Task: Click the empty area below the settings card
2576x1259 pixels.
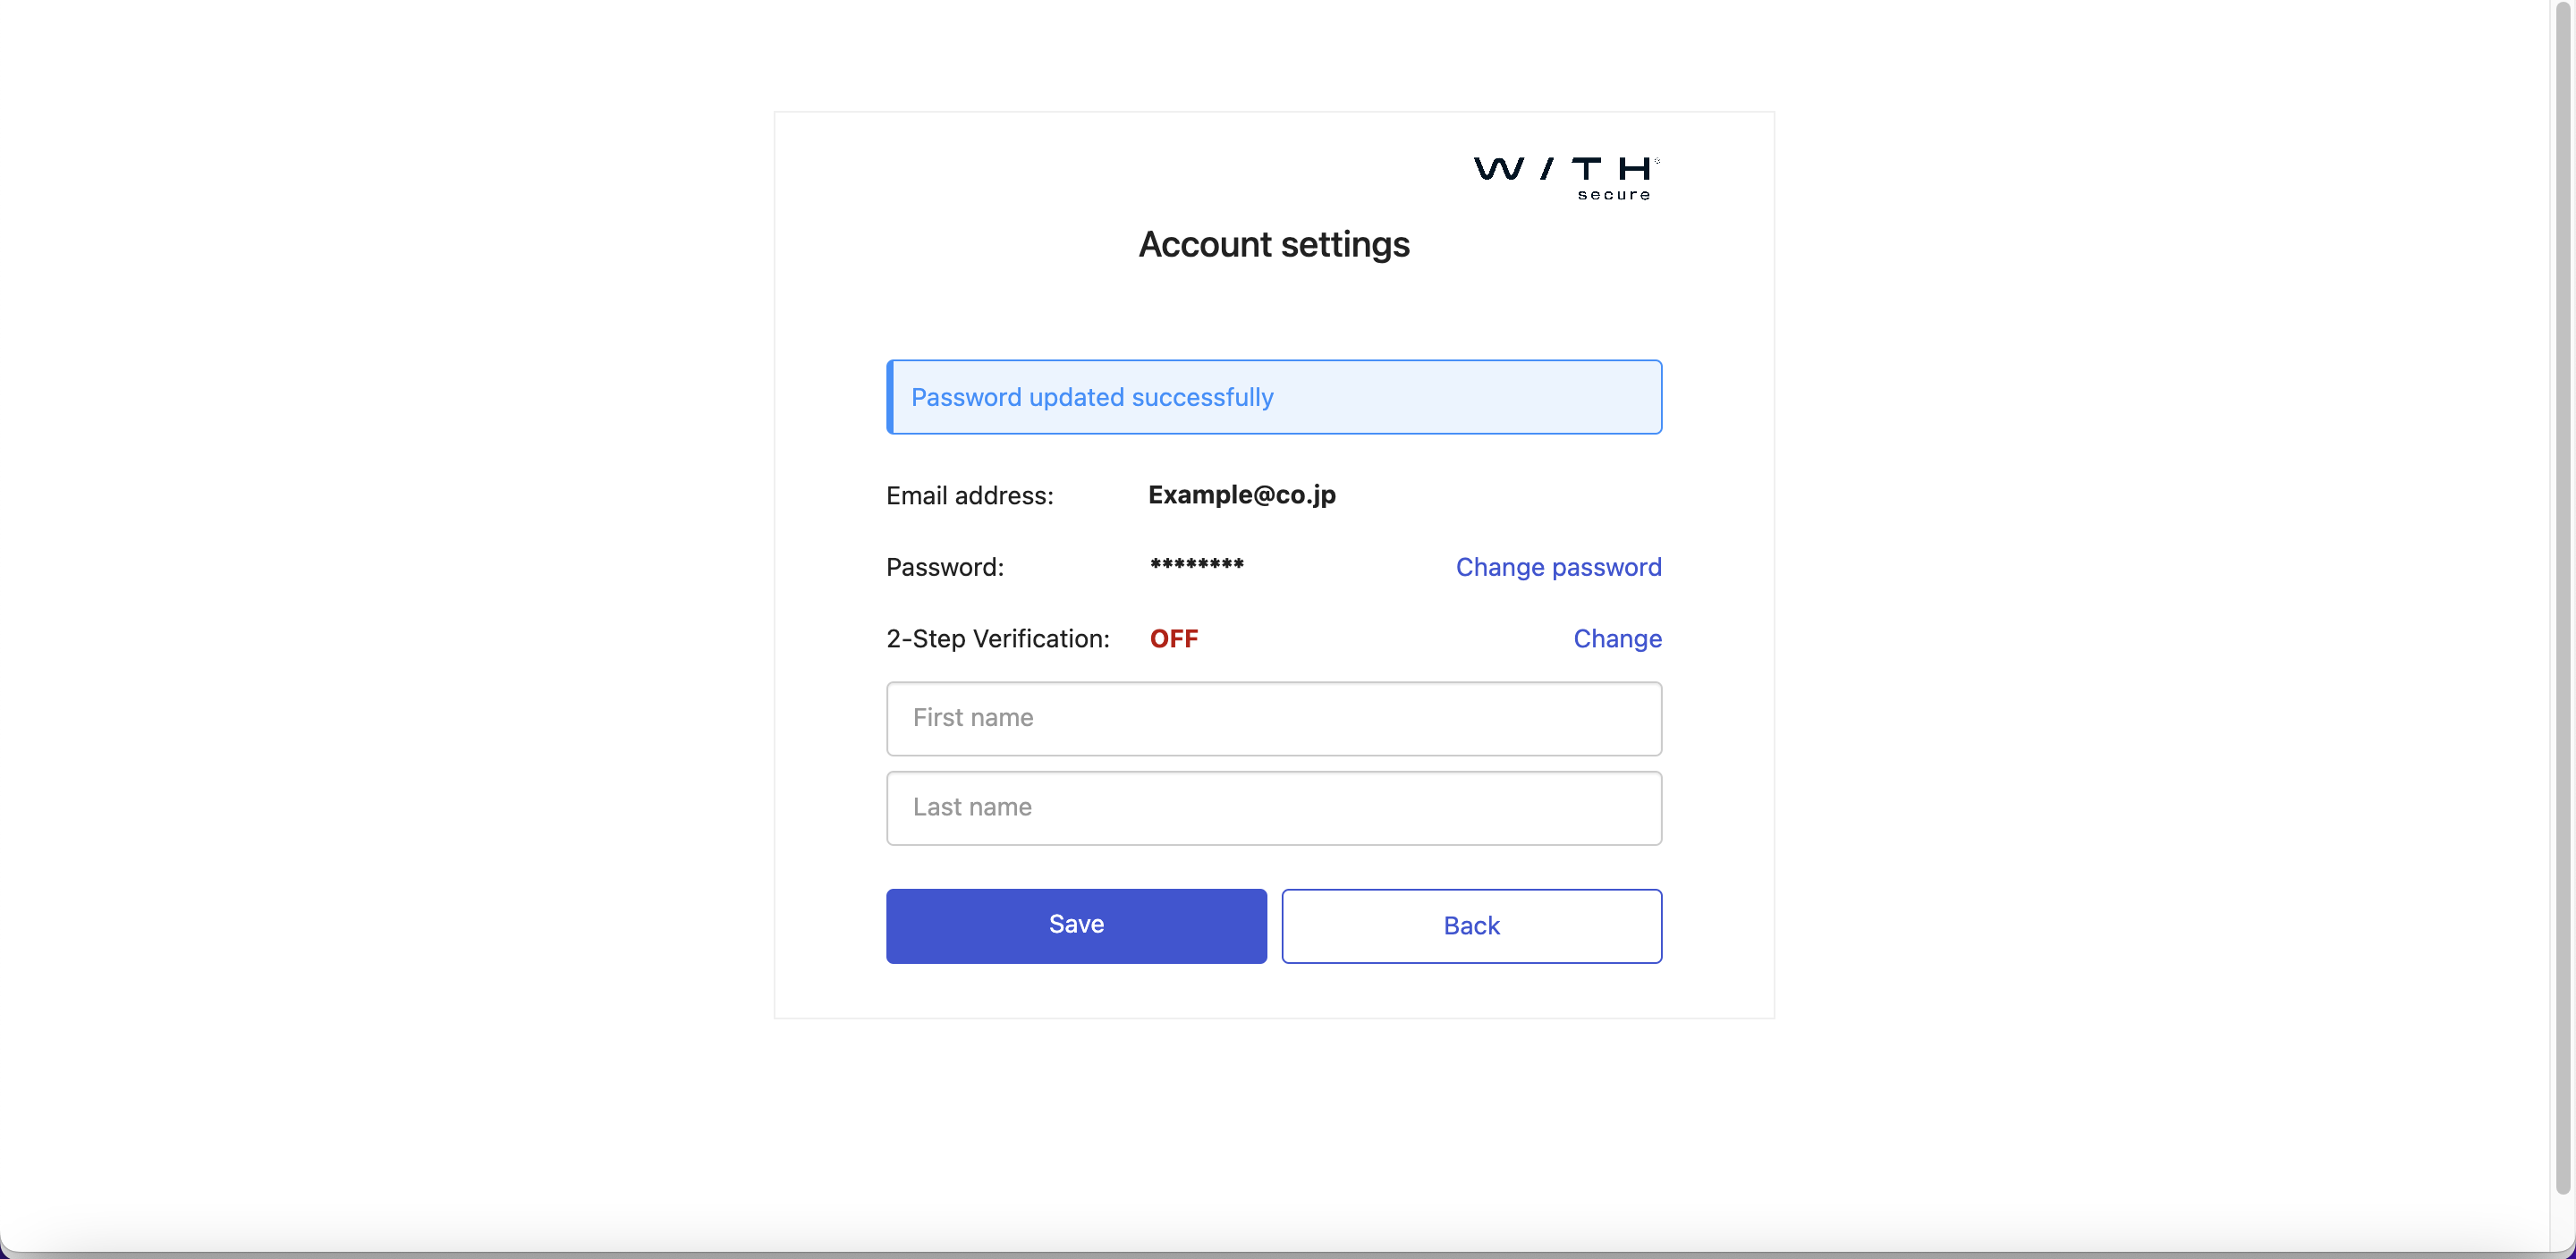Action: pos(1274,1130)
